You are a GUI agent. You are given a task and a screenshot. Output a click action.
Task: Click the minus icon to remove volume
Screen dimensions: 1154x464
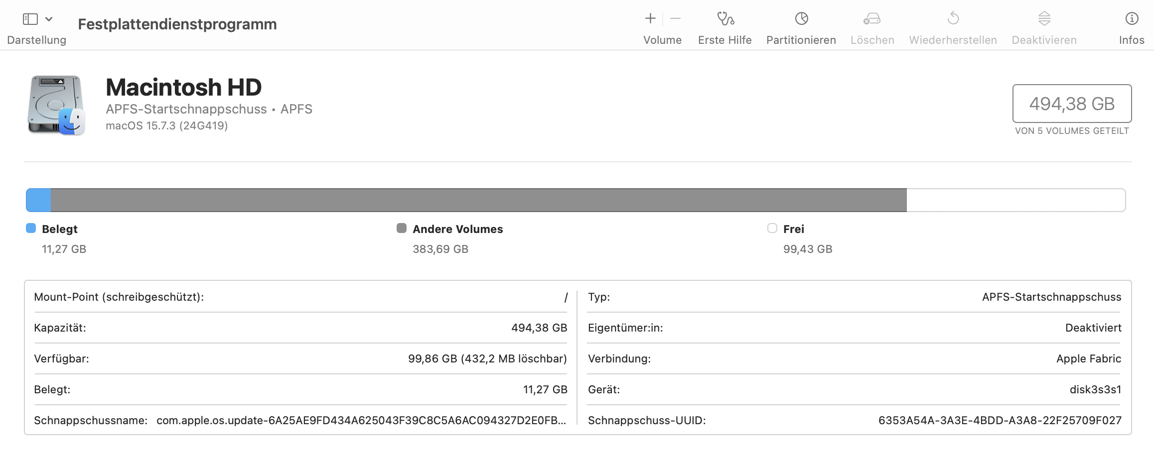click(x=675, y=19)
